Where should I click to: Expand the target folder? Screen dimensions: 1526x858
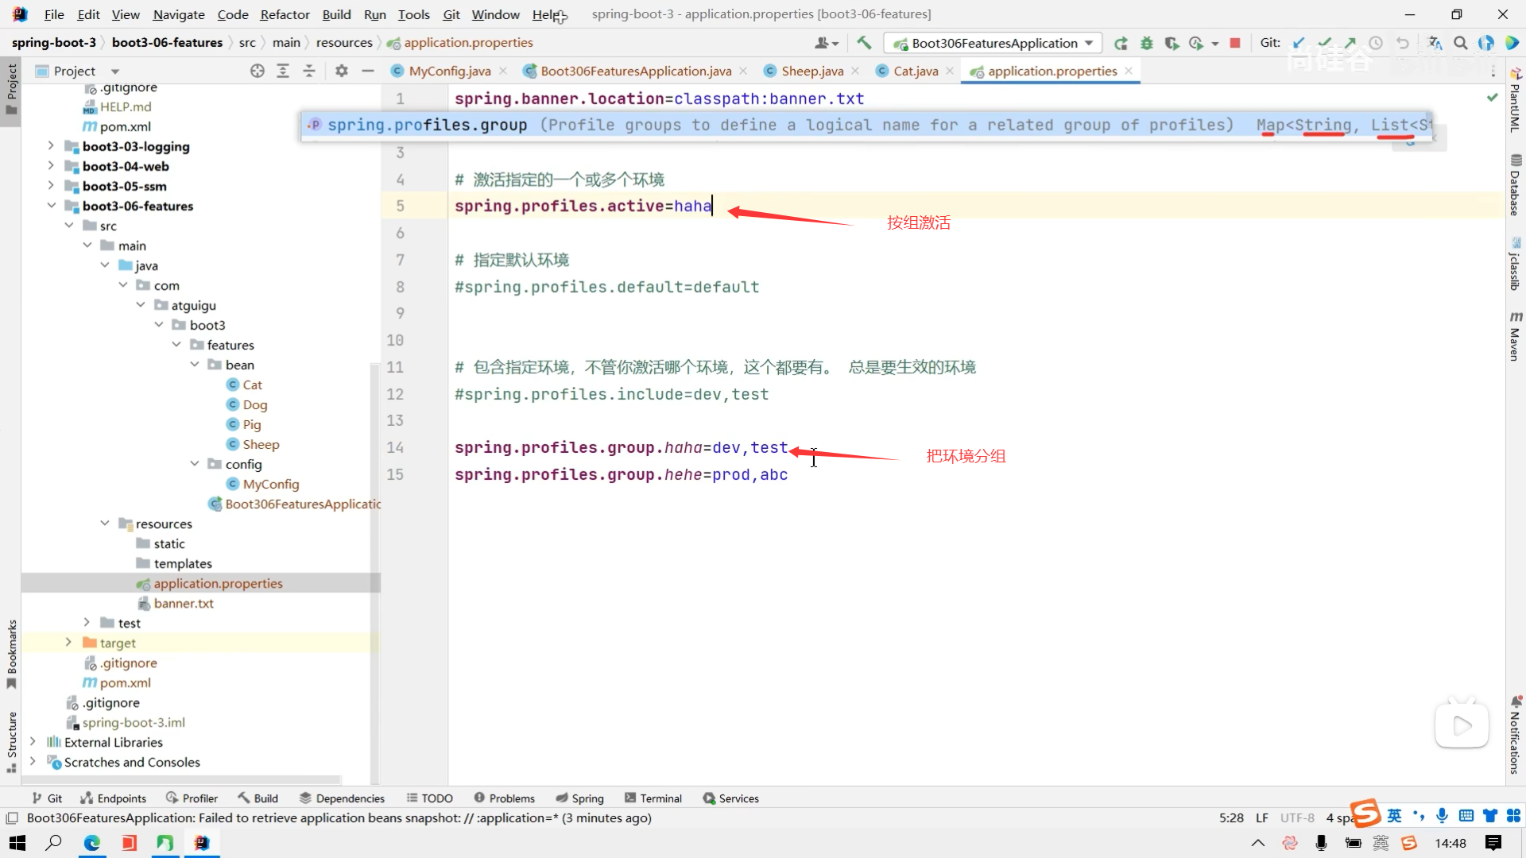(68, 642)
